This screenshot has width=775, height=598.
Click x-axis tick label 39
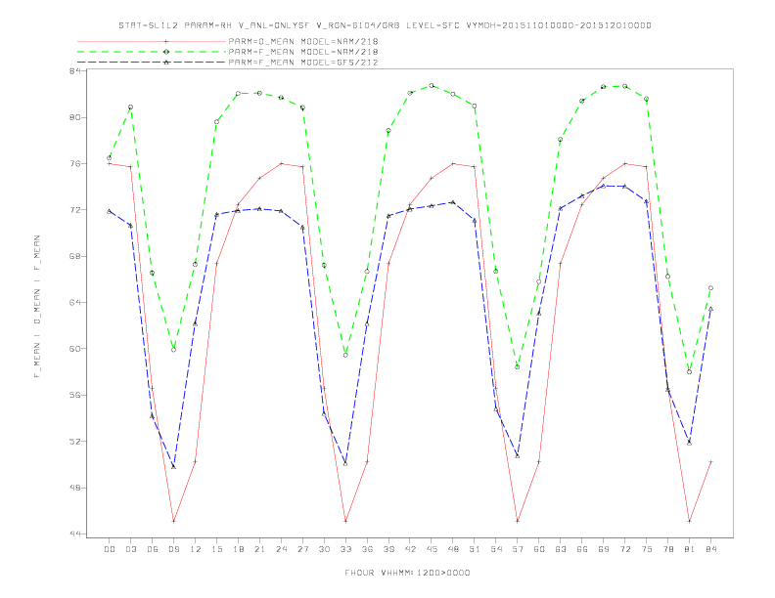coord(388,549)
